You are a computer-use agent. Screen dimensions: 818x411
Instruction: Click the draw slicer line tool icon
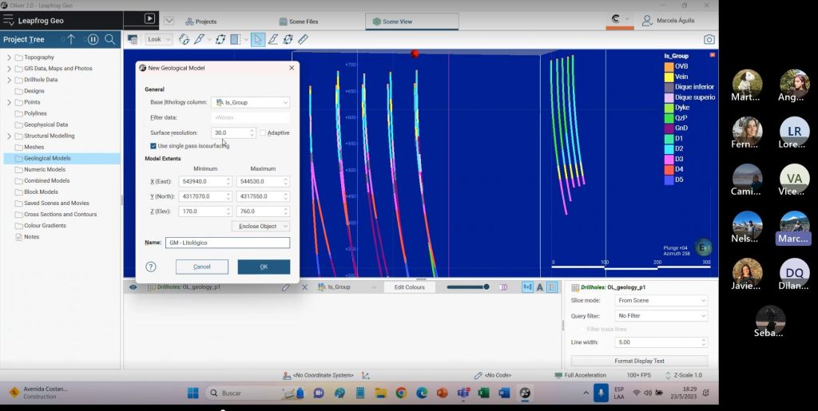coord(272,39)
